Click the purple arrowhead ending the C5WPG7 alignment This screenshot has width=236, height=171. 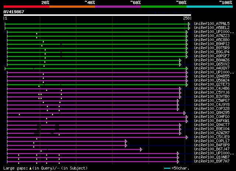[x=178, y=101]
